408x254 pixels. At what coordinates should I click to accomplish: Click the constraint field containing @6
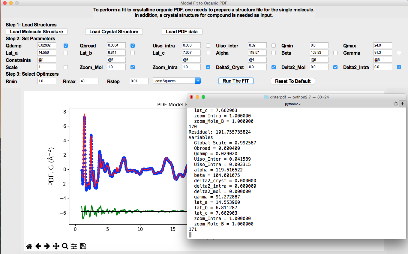383,60
